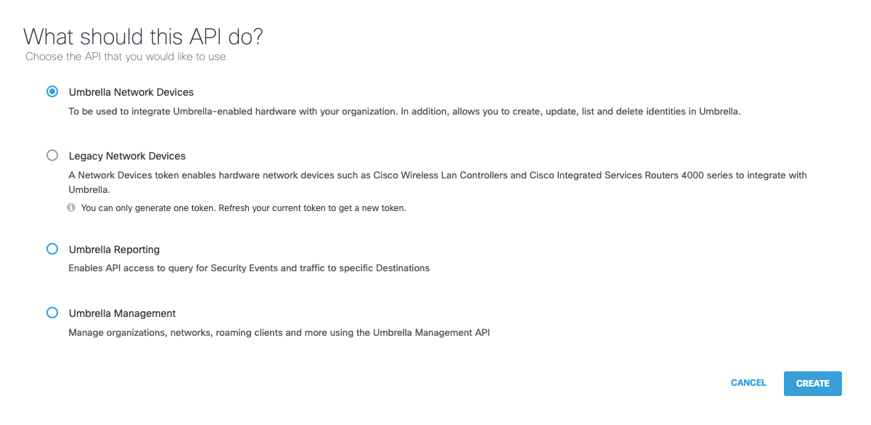This screenshot has height=425, width=871.
Task: Click the 'A Network Devices token enables' description
Action: (x=438, y=182)
